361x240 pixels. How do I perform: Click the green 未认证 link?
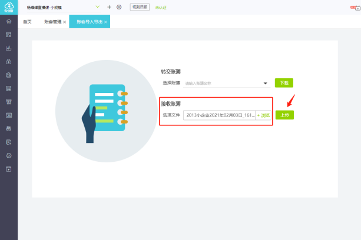161,8
